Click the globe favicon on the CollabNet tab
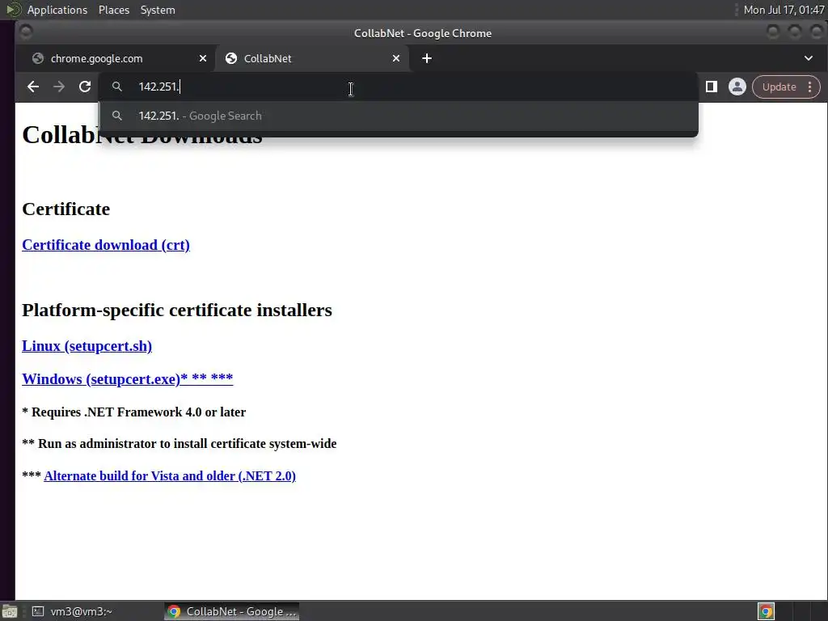Viewport: 828px width, 621px height. coord(230,58)
